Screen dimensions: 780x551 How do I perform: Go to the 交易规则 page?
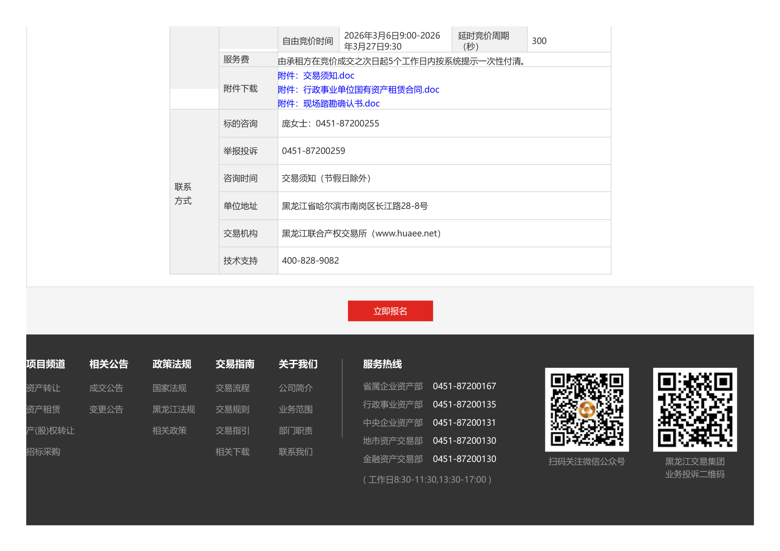[232, 409]
